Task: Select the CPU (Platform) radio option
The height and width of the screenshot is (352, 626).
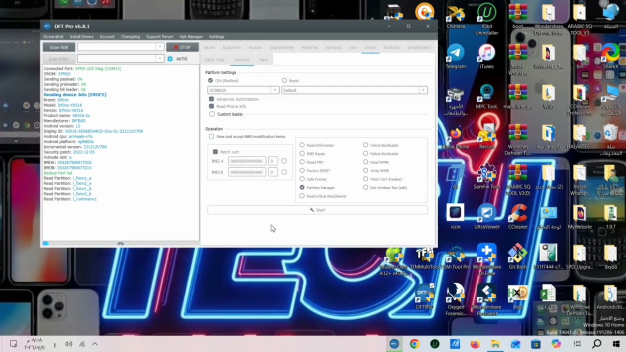Action: tap(210, 81)
